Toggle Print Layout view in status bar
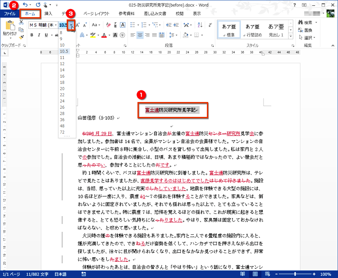 point(255,274)
